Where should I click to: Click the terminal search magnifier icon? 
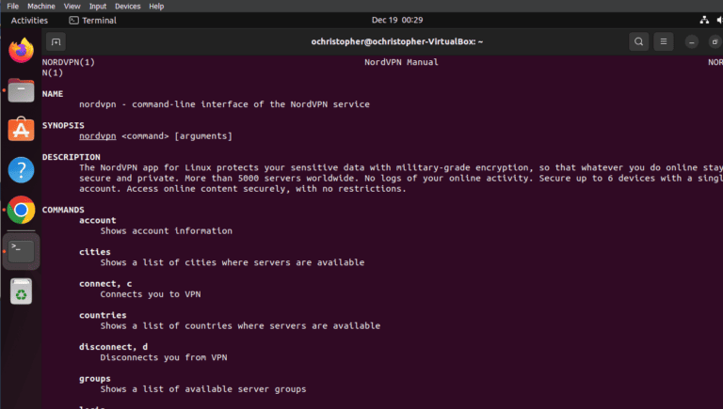pyautogui.click(x=639, y=41)
